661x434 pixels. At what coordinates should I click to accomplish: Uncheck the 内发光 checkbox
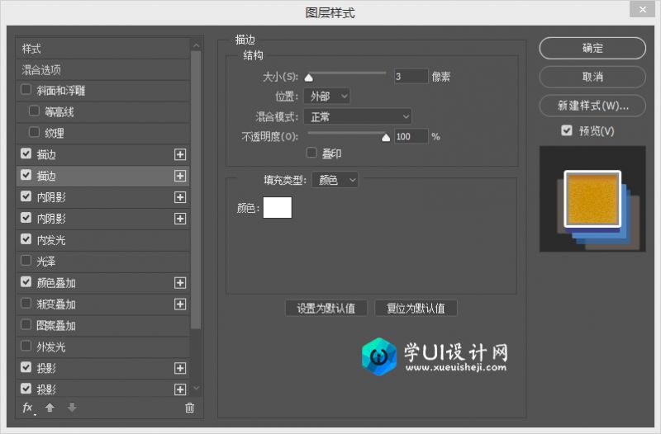pyautogui.click(x=26, y=239)
